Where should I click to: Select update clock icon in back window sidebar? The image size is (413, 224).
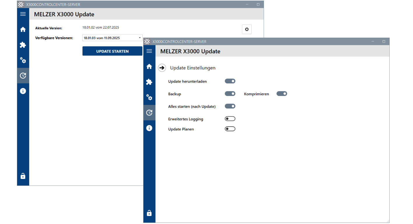tap(23, 76)
